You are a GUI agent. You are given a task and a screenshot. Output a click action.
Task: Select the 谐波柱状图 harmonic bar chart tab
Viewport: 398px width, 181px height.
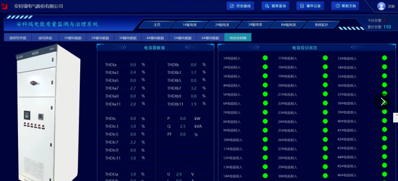click(x=18, y=37)
